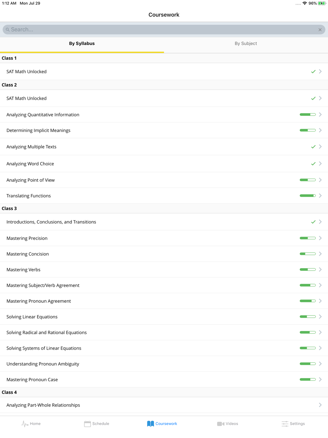Open the Schedule calendar icon

[87, 424]
